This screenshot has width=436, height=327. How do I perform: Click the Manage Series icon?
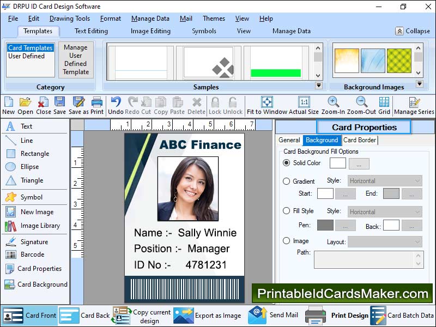click(x=414, y=102)
